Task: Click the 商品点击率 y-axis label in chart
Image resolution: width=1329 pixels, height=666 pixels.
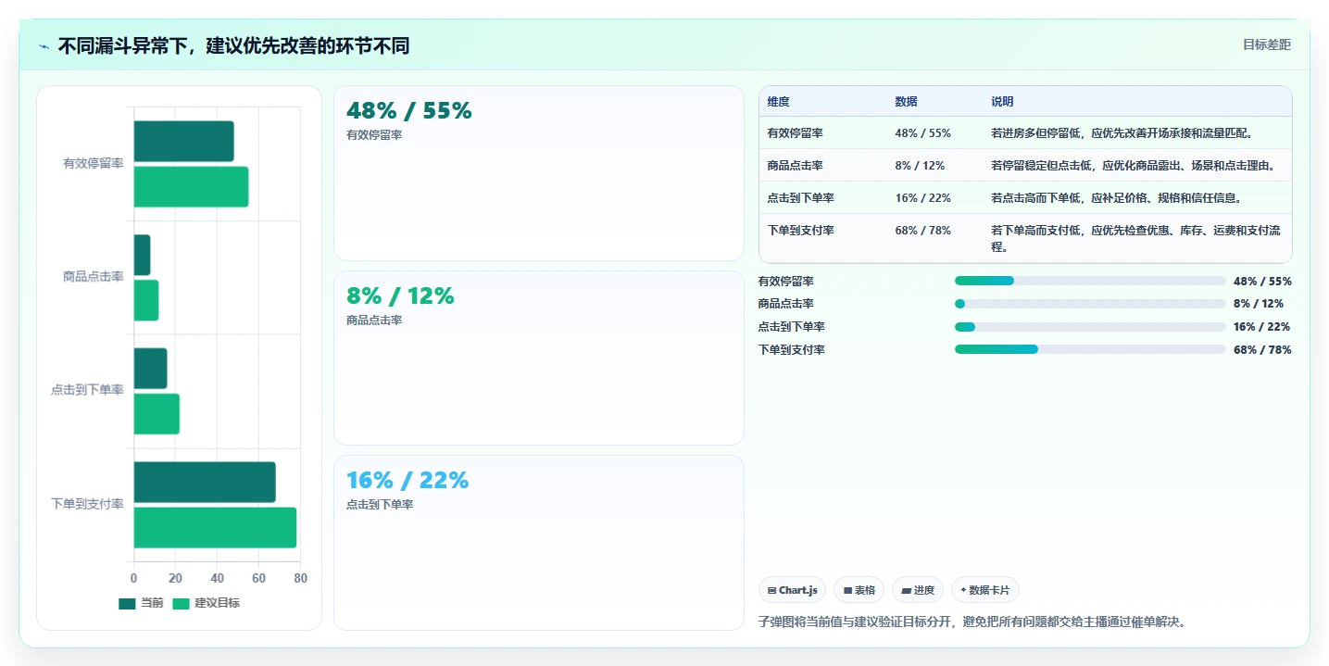Action: (x=93, y=277)
